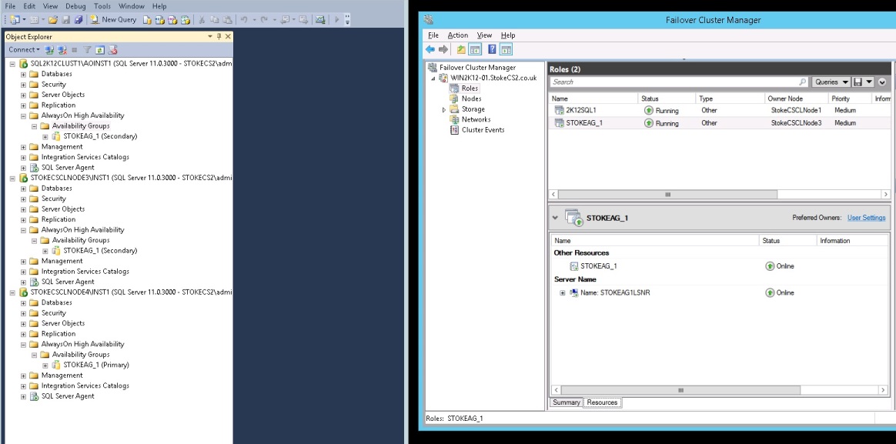
Task: Open dropdown arrow next to save query icon
Action: pos(869,82)
